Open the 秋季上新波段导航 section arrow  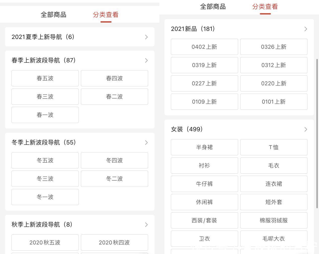[146, 224]
